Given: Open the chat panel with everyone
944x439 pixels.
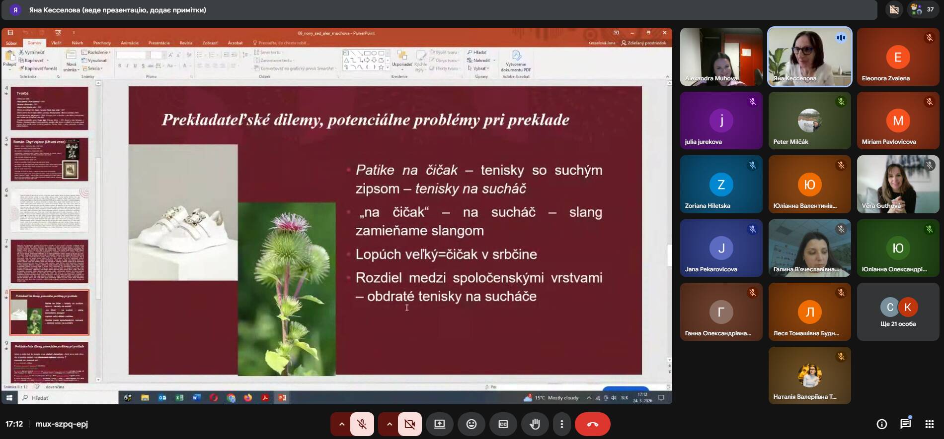Looking at the screenshot, I should 905,424.
